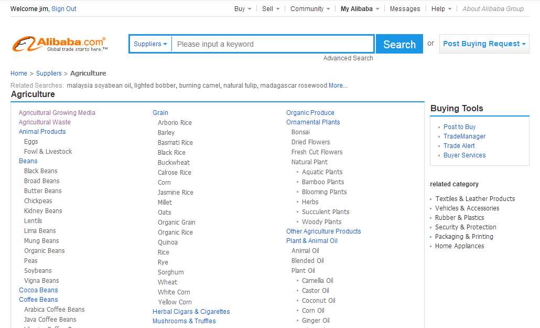This screenshot has width=540, height=328.
Task: Click related search madagascar rosewood
Action: (294, 86)
